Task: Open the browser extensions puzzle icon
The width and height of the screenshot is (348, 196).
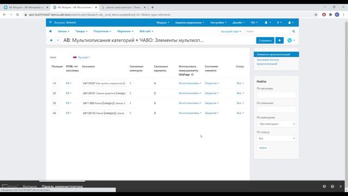Action: [x=331, y=15]
